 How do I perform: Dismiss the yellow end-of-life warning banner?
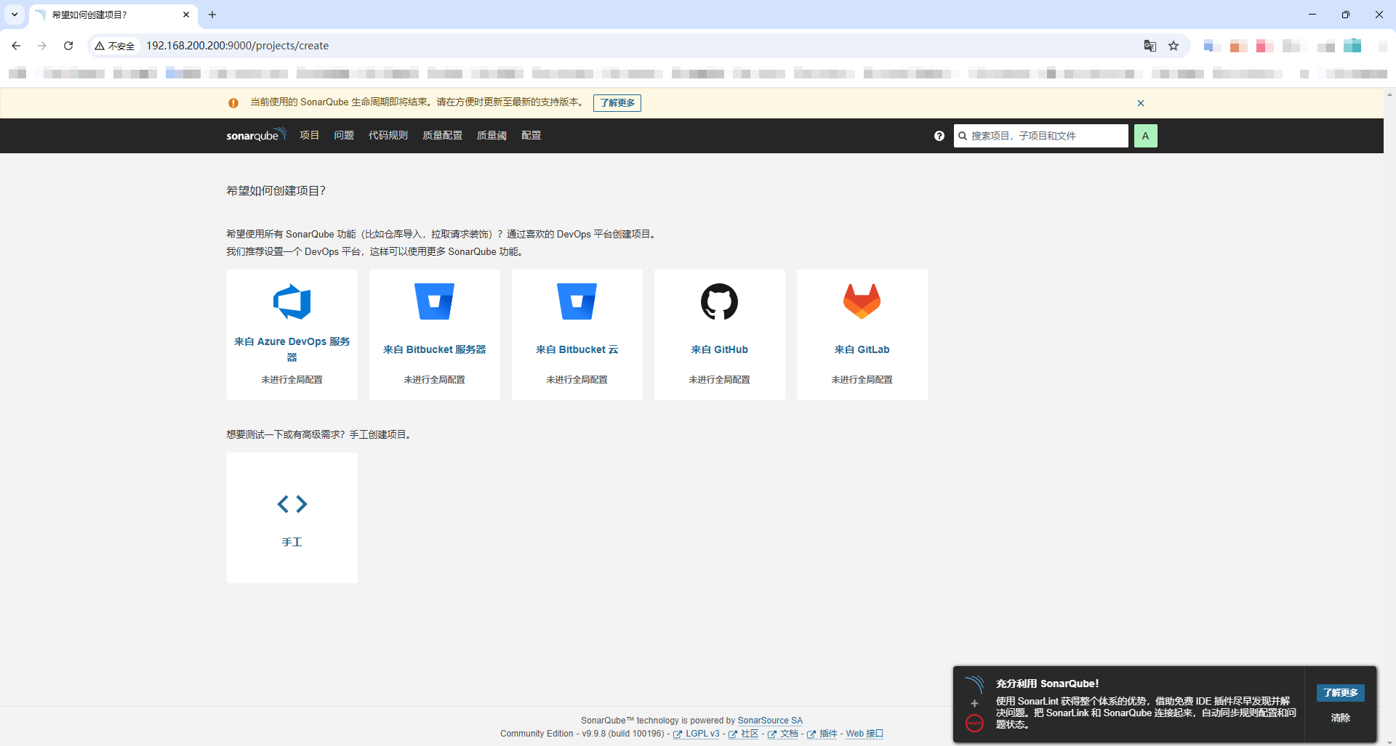[x=1141, y=103]
